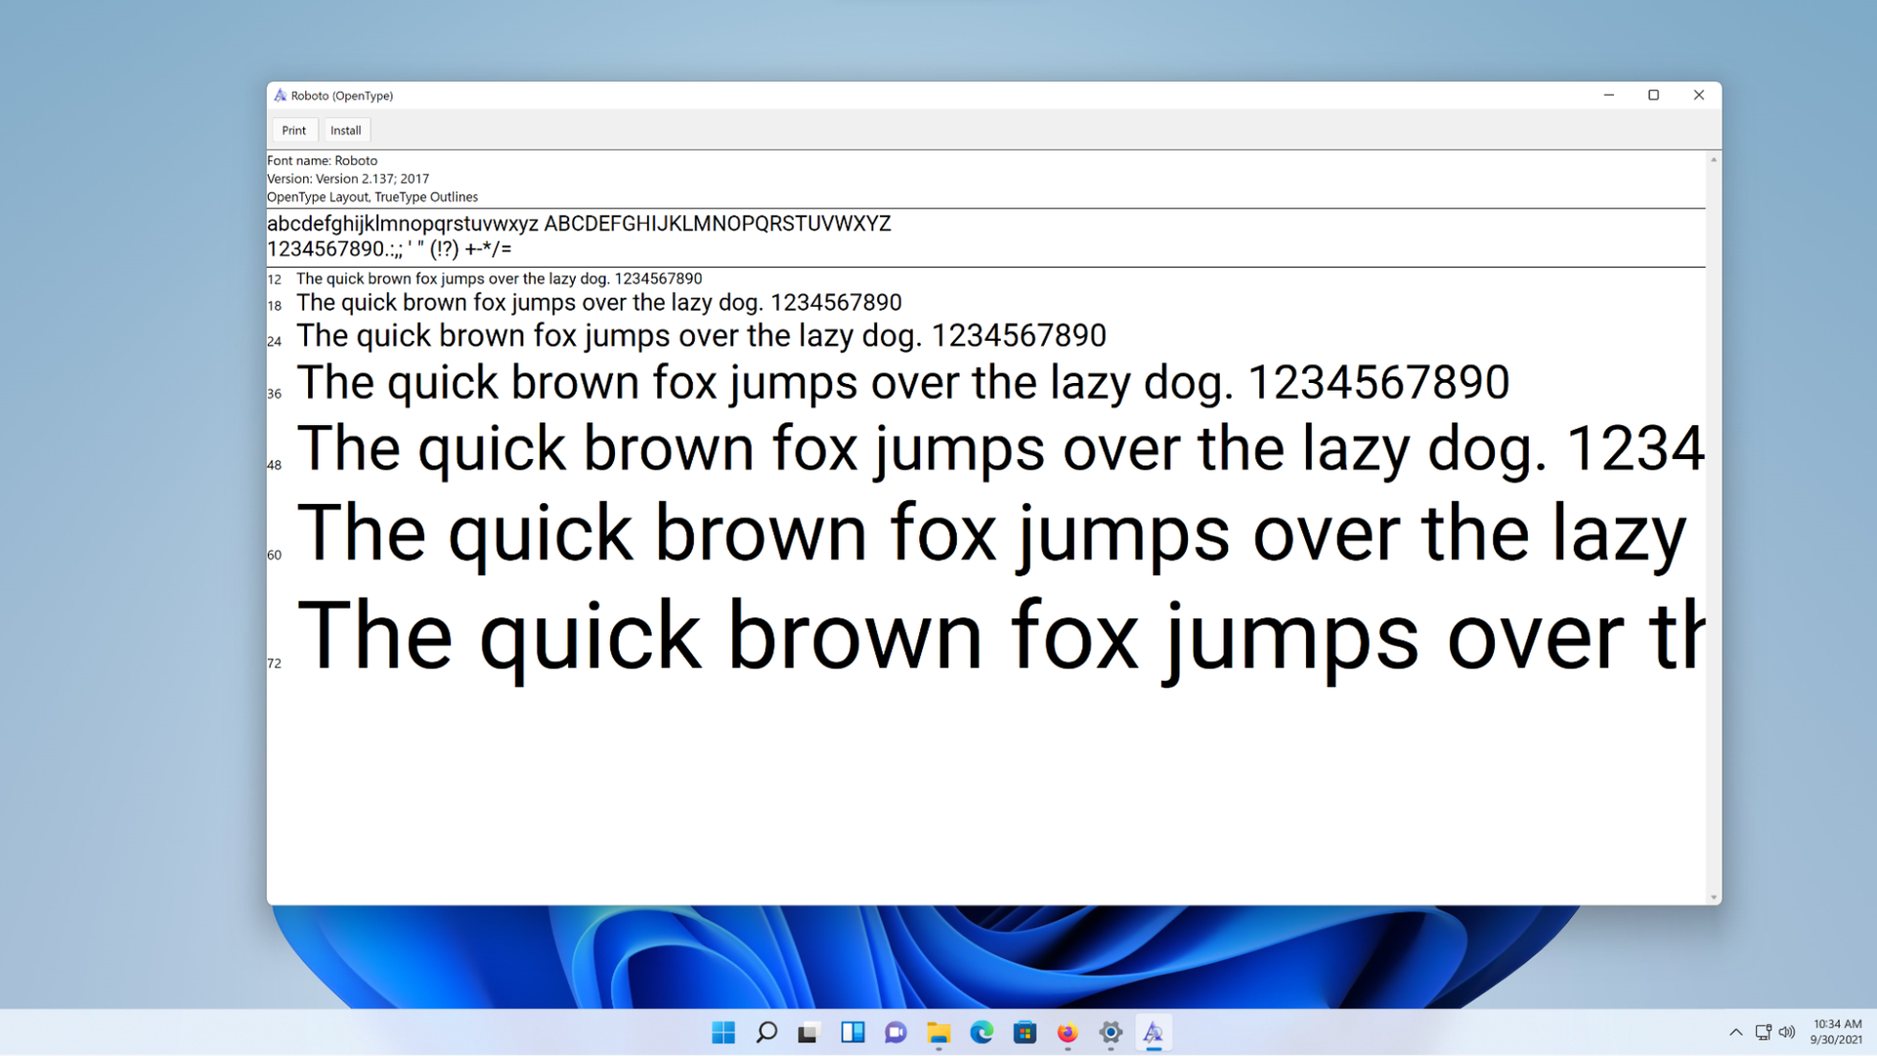
Task: Launch Microsoft Edge
Action: click(x=982, y=1033)
